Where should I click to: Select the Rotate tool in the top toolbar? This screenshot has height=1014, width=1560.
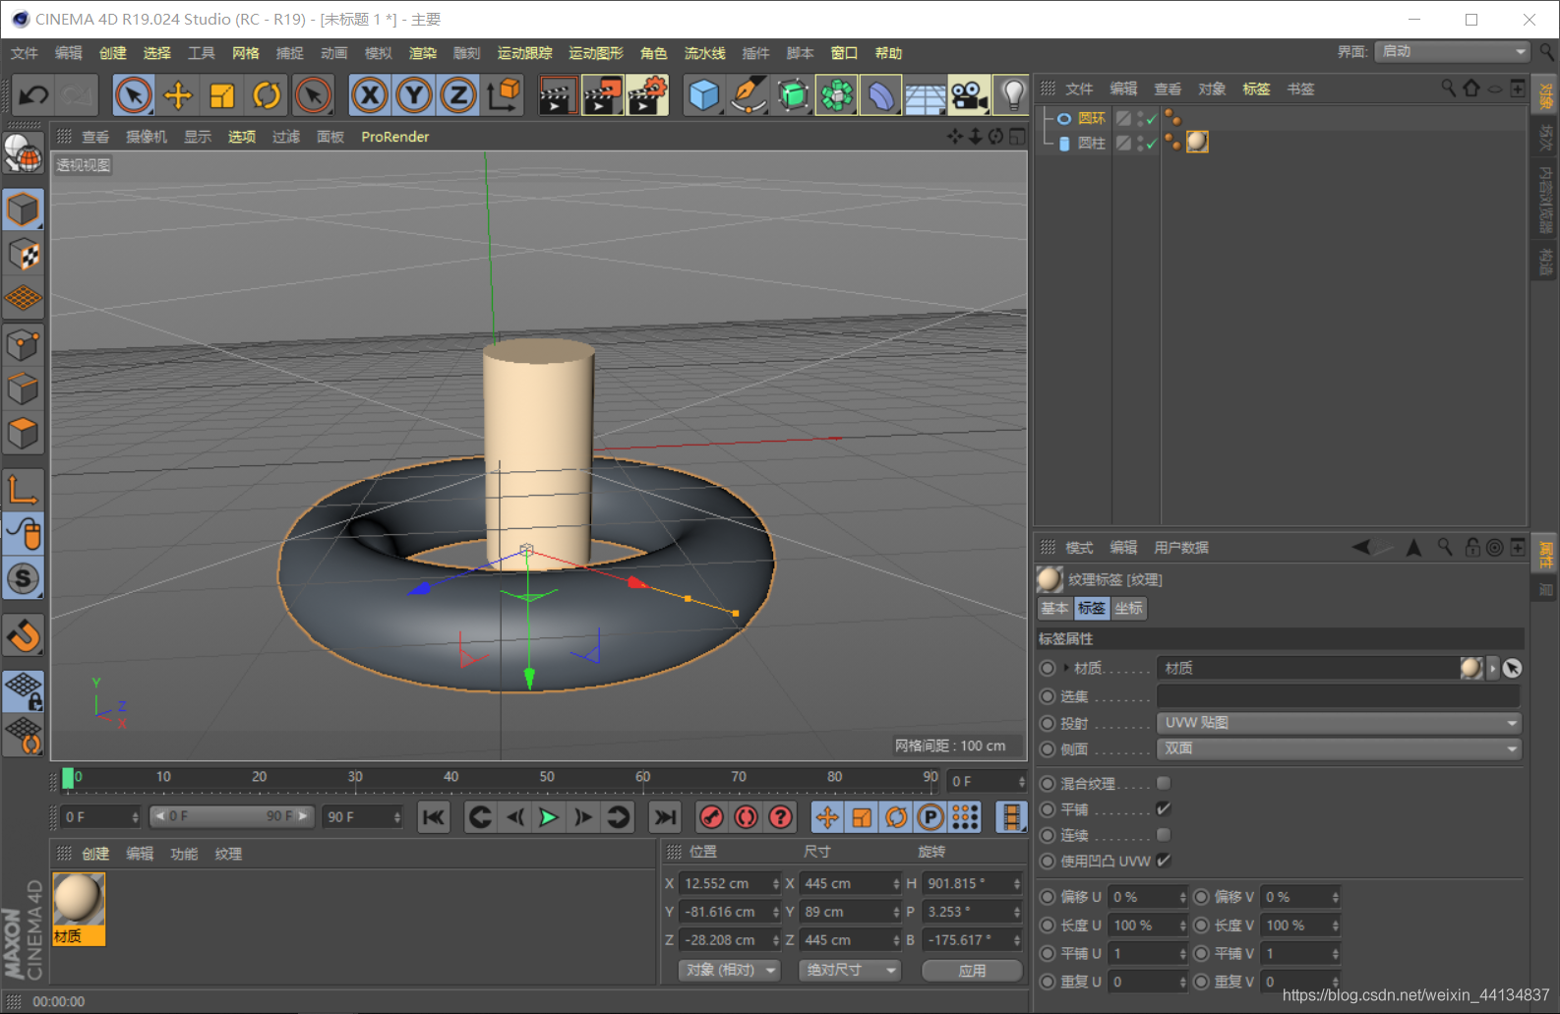267,95
